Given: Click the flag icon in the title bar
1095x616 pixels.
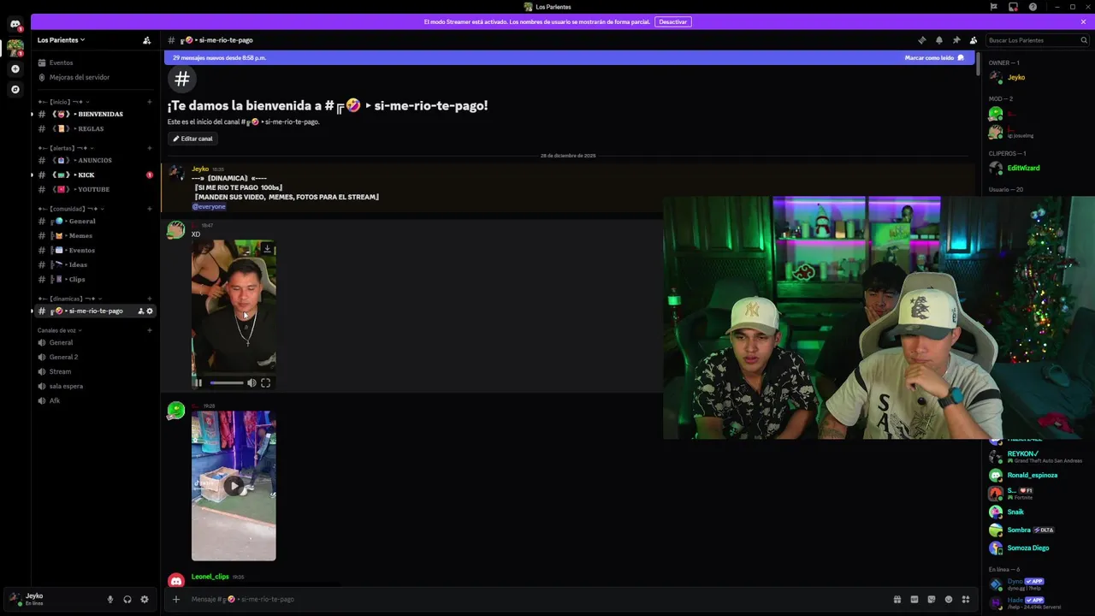Looking at the screenshot, I should coord(993,7).
